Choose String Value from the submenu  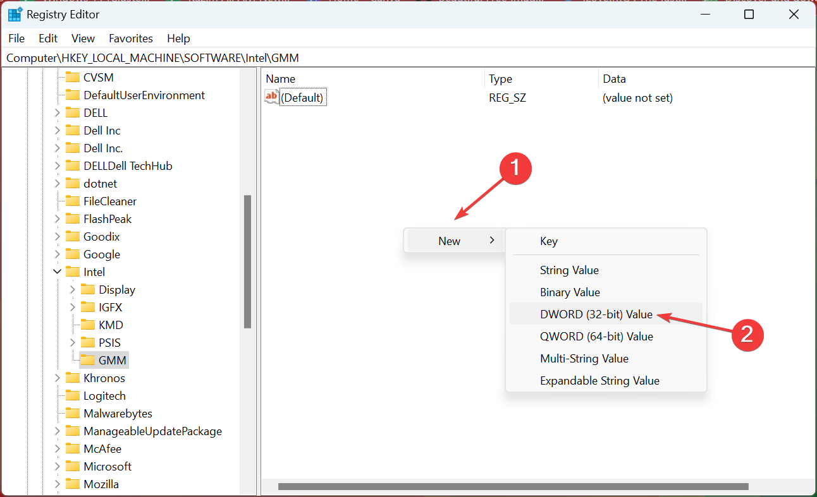[606, 270]
